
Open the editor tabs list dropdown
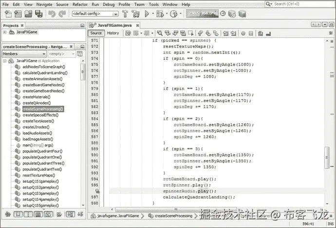coord(325,25)
